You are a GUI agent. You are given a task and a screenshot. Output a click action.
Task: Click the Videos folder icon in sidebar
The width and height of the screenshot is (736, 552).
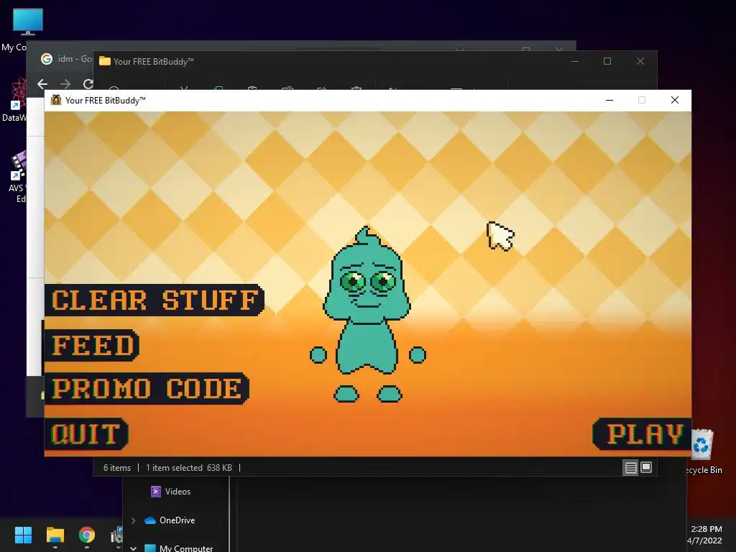pyautogui.click(x=155, y=492)
